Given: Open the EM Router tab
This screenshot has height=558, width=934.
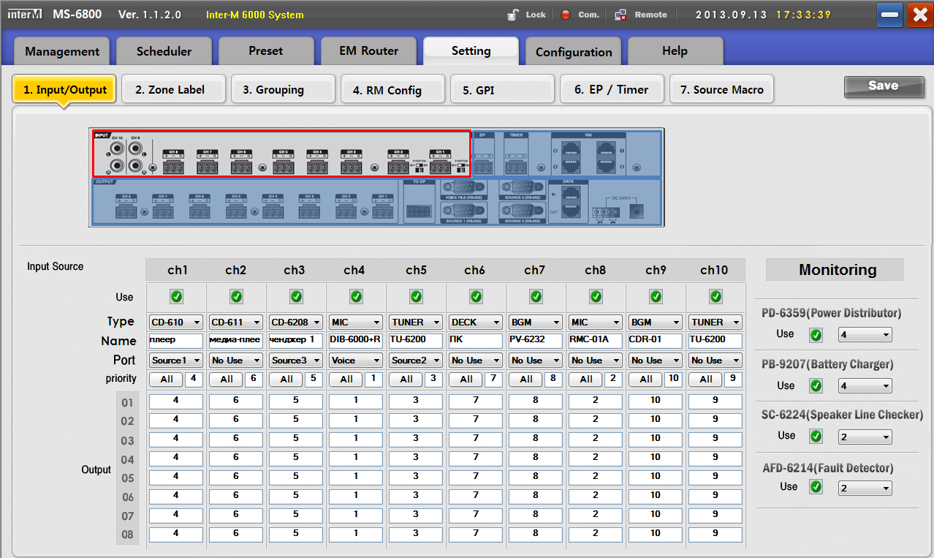Looking at the screenshot, I should (x=369, y=52).
